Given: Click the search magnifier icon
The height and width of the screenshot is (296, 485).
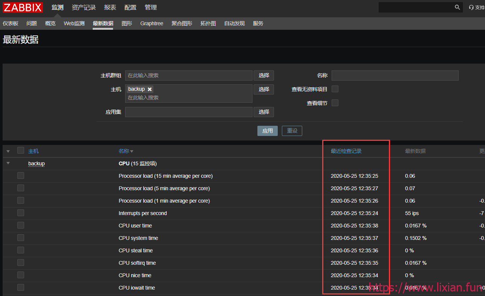Looking at the screenshot, I should [457, 7].
